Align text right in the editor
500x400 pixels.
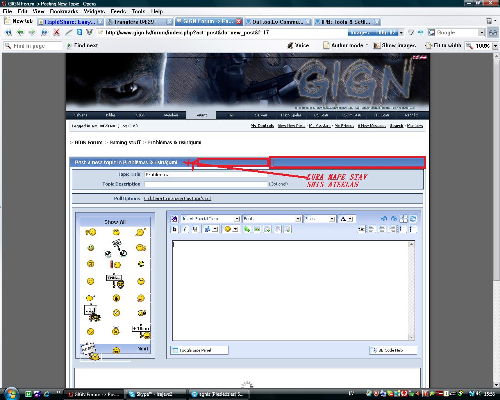point(392,229)
